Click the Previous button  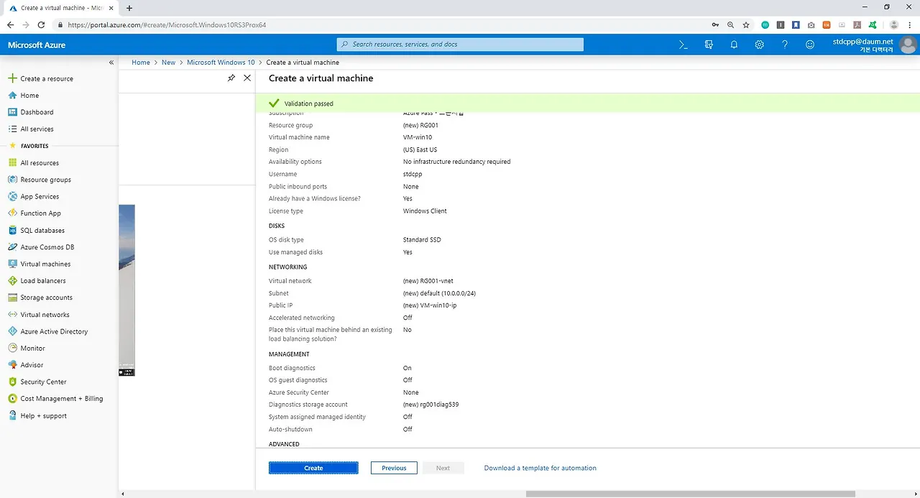(x=394, y=468)
